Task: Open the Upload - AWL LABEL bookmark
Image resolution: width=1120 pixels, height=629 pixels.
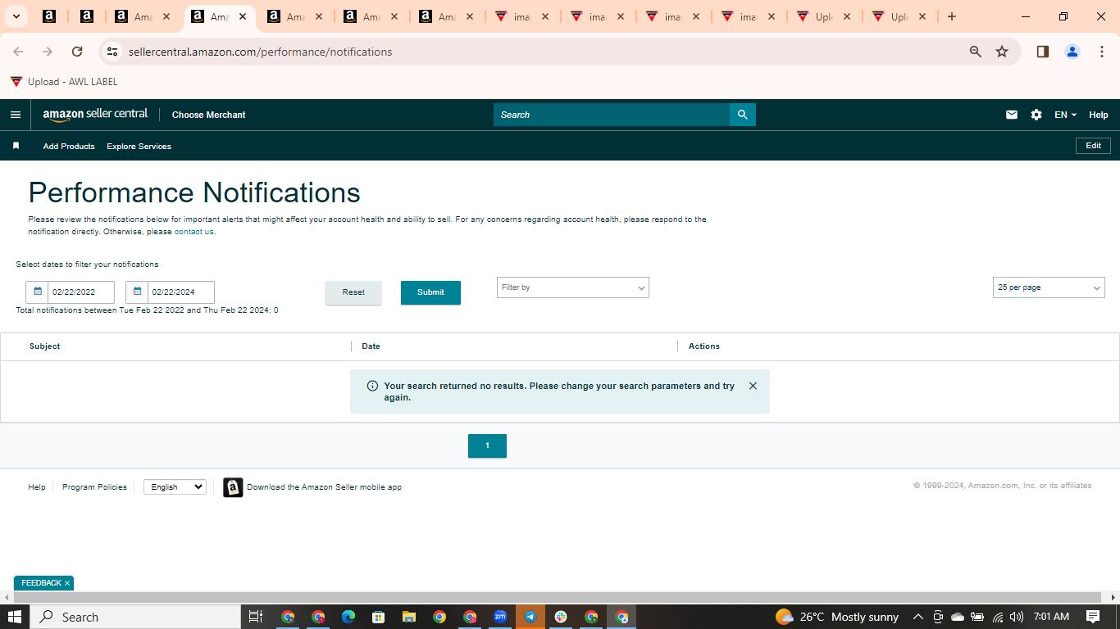Action: tap(64, 82)
